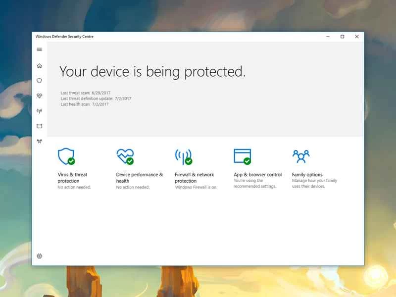
Task: Select the Home icon in the sidebar
Action: coord(40,65)
